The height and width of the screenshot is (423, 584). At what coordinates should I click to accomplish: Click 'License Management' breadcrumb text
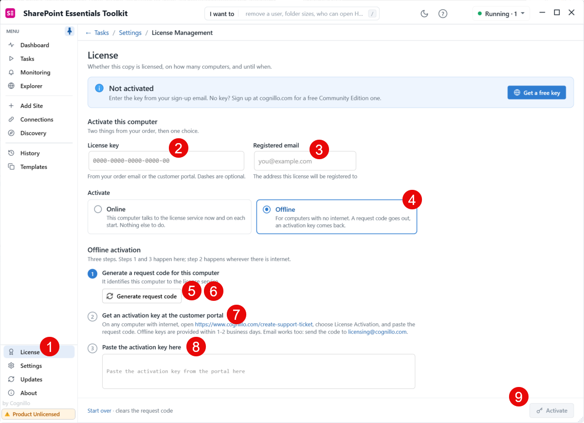[182, 33]
